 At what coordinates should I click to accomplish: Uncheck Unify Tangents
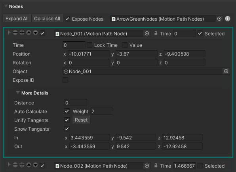[67, 120]
